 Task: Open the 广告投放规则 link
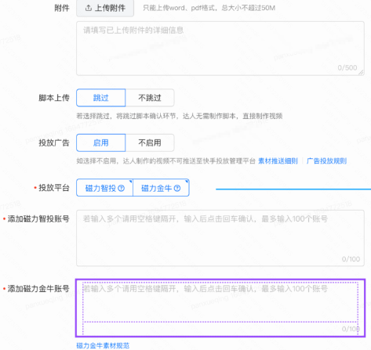326,161
